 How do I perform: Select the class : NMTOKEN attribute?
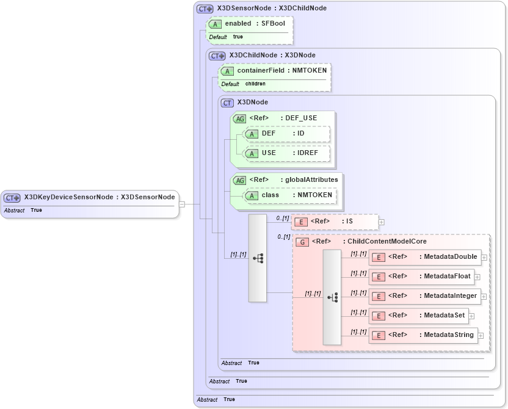[x=297, y=195]
